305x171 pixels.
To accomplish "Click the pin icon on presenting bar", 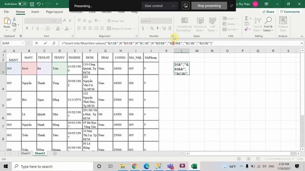I will tap(232, 6).
